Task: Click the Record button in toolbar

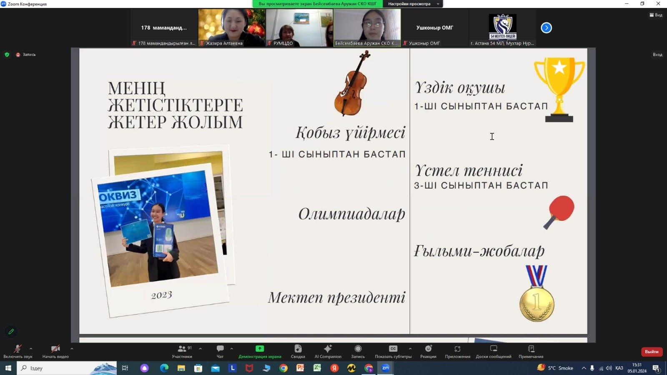Action: [x=358, y=351]
